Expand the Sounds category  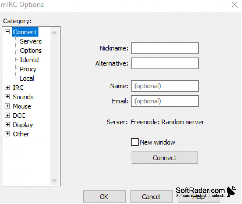(x=7, y=97)
